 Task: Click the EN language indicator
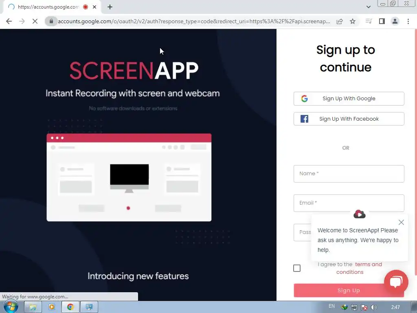point(331,306)
